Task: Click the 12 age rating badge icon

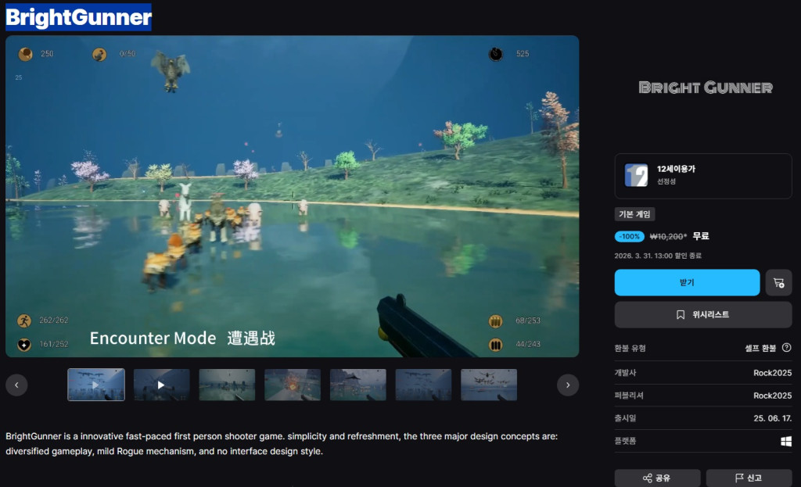Action: coord(636,175)
